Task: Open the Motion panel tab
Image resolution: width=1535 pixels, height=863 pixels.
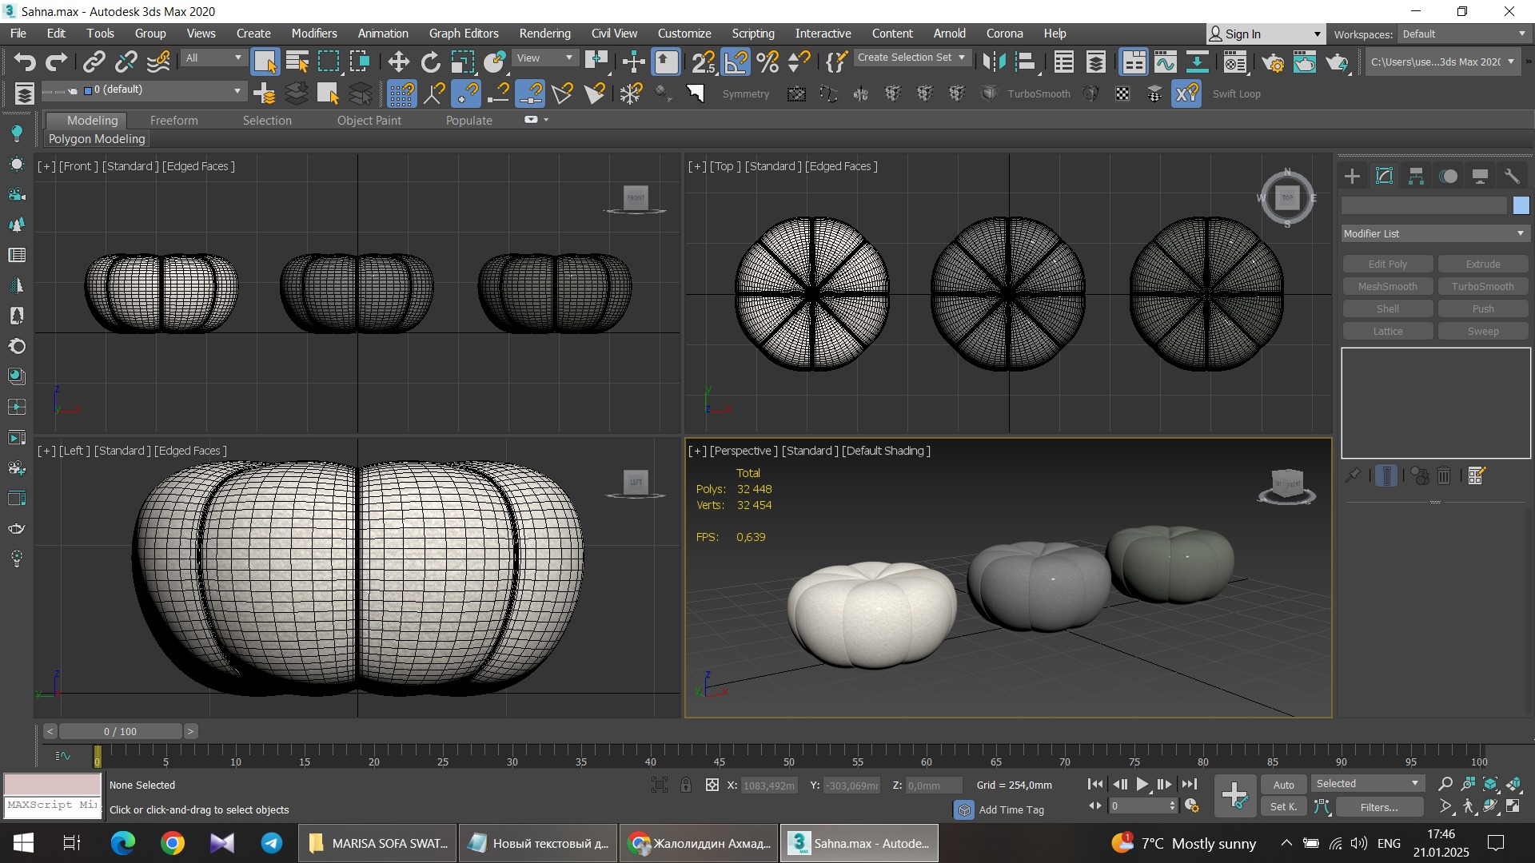Action: (1448, 176)
